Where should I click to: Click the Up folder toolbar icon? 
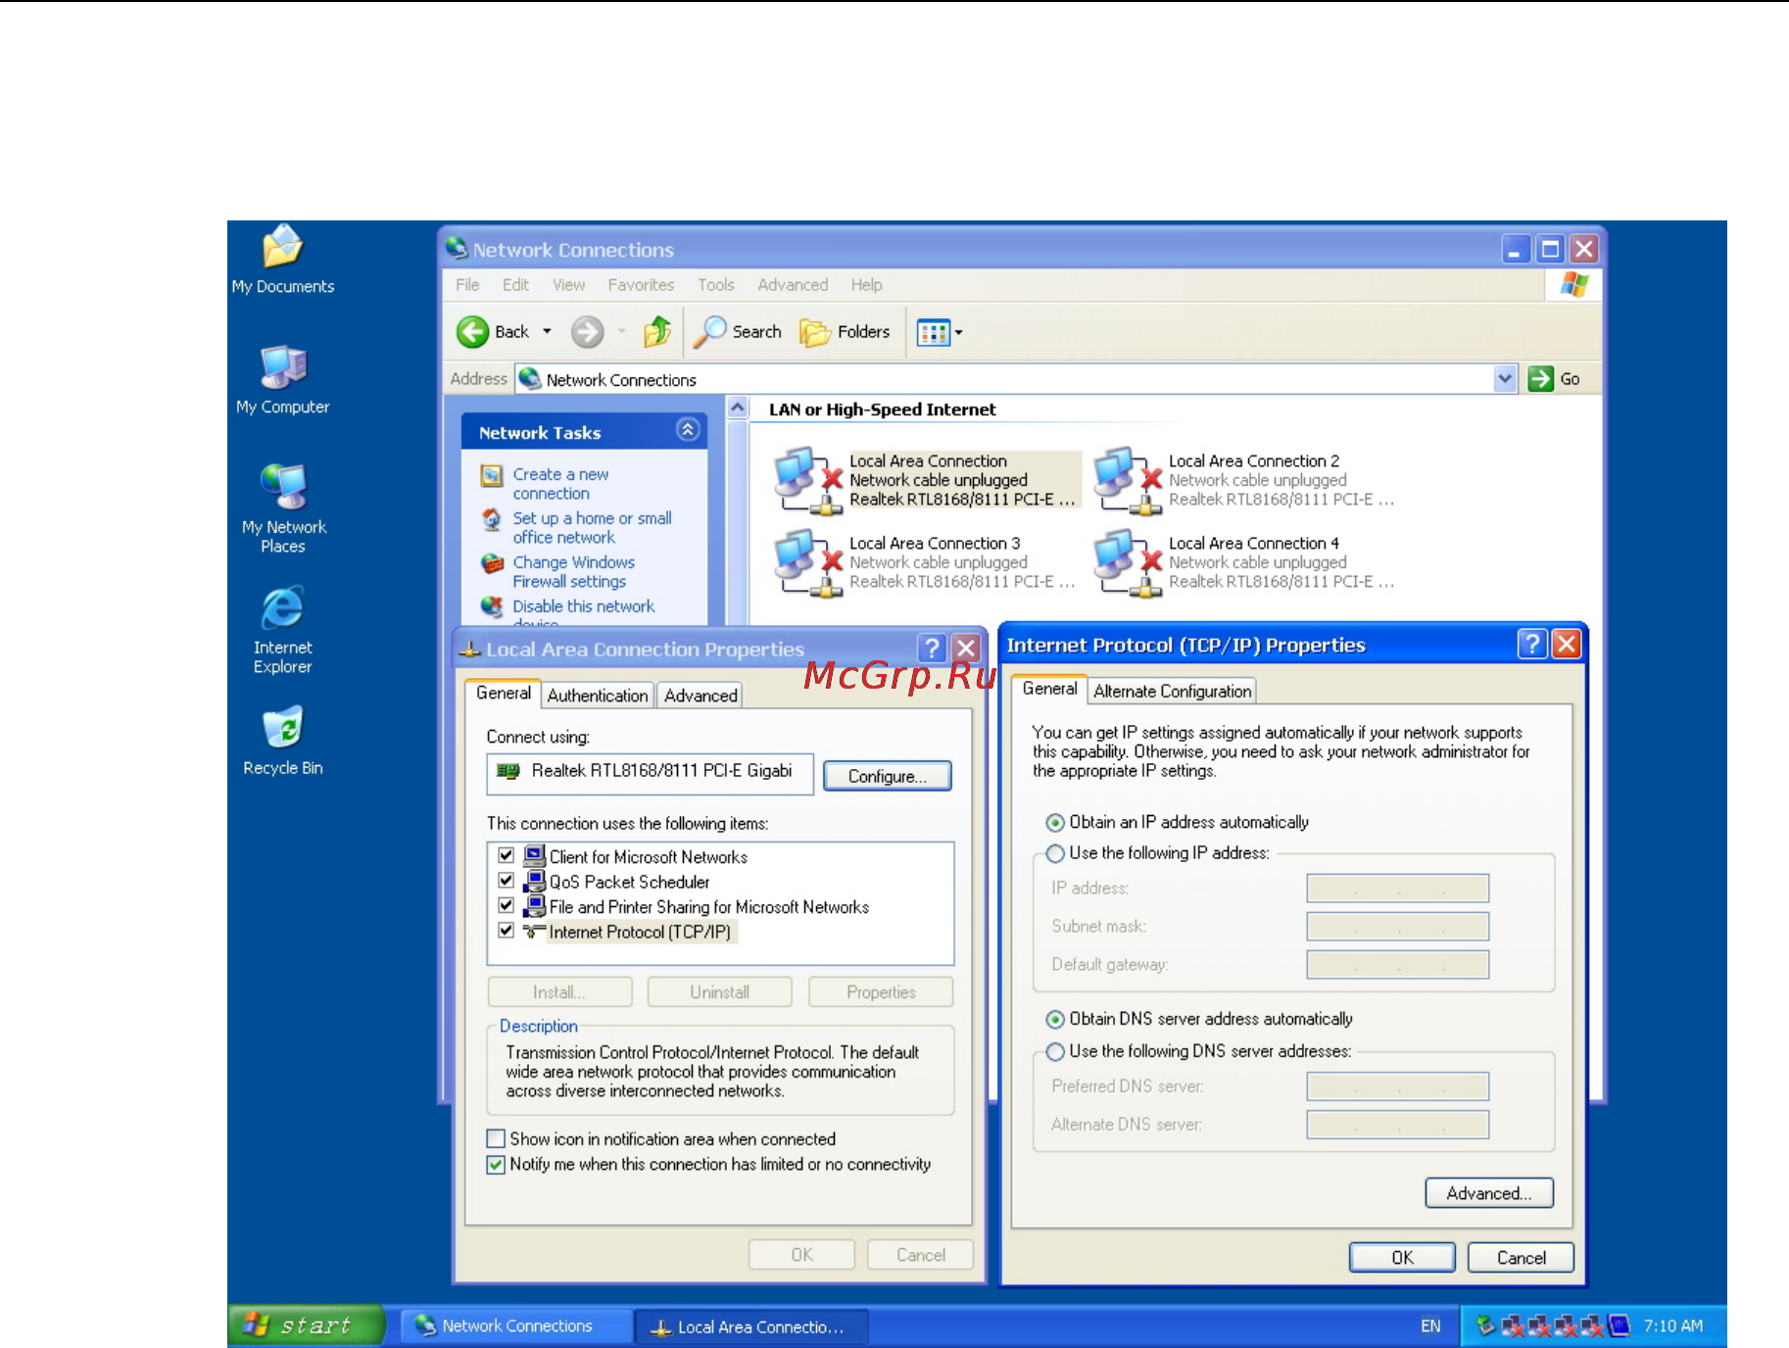tap(657, 332)
